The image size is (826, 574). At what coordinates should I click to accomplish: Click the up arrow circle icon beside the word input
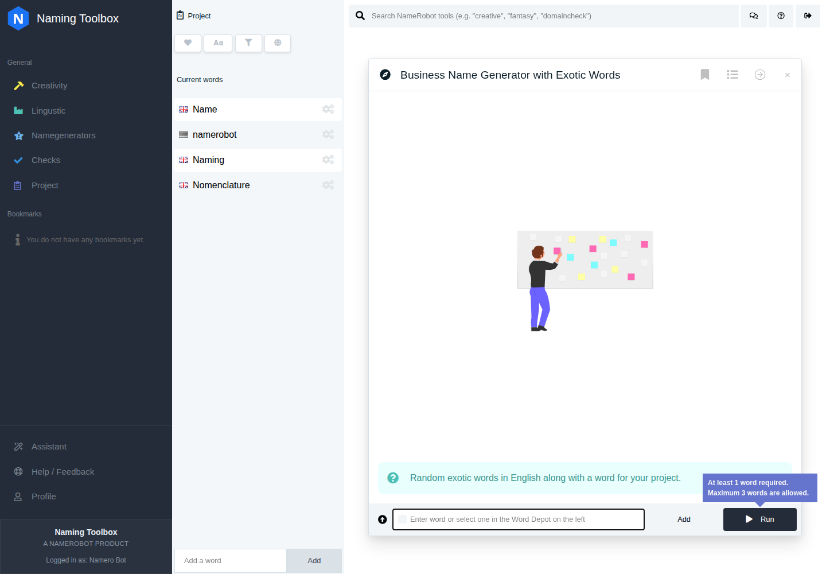point(383,519)
